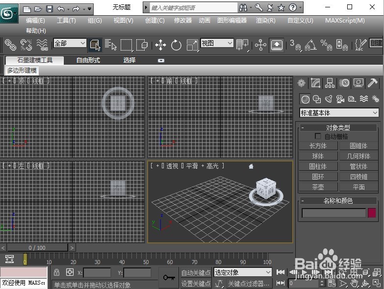Image resolution: width=384 pixels, height=289 pixels.
Task: Click Edit Named Selection Sets icon
Action: tap(360, 45)
